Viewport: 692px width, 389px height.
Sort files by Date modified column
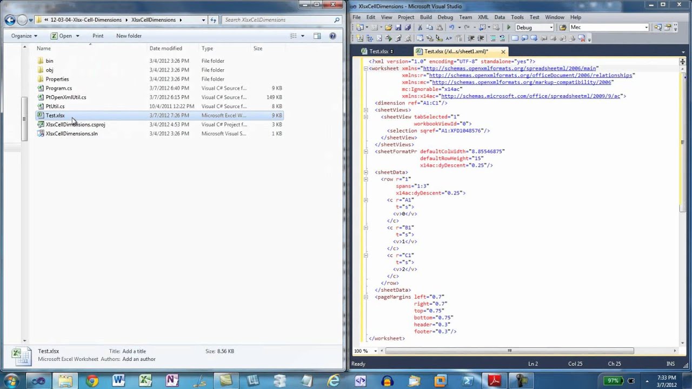click(166, 49)
